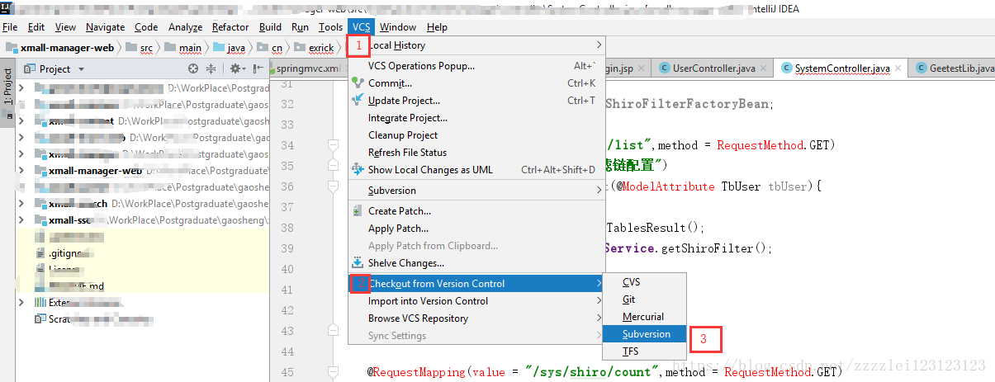Screen dimensions: 995x382
Task: Expand the xmall-sso tree node
Action: tap(22, 220)
